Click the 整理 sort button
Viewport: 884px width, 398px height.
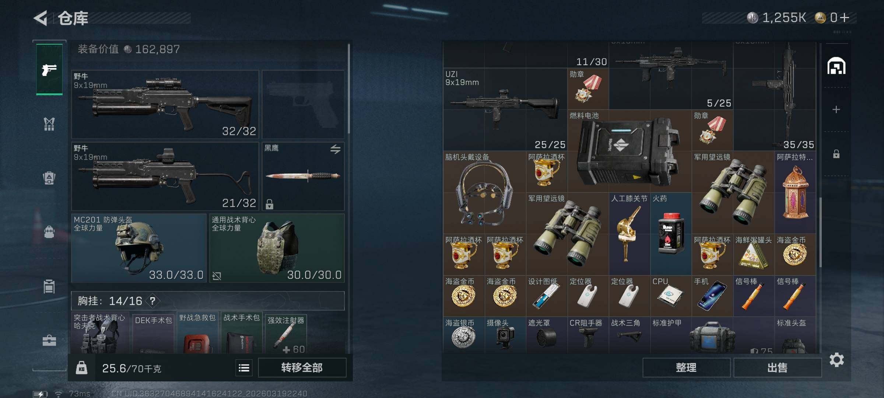pyautogui.click(x=686, y=367)
